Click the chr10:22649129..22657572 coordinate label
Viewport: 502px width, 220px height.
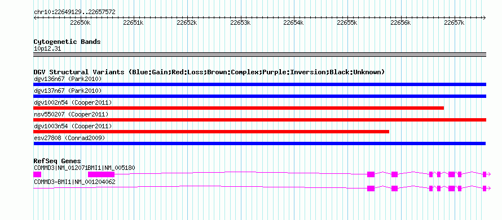tap(74, 12)
